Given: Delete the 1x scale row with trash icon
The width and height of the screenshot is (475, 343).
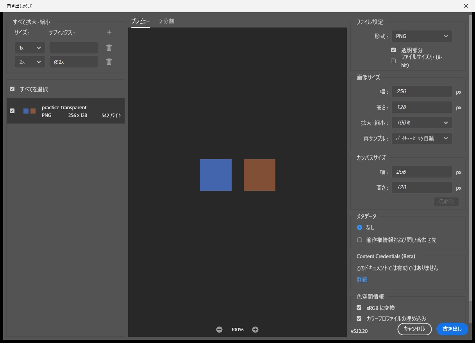Looking at the screenshot, I should click(109, 48).
